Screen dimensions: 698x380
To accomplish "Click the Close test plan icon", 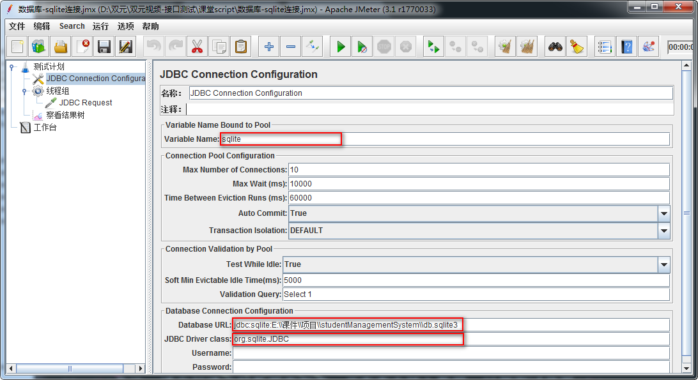I will tap(83, 47).
